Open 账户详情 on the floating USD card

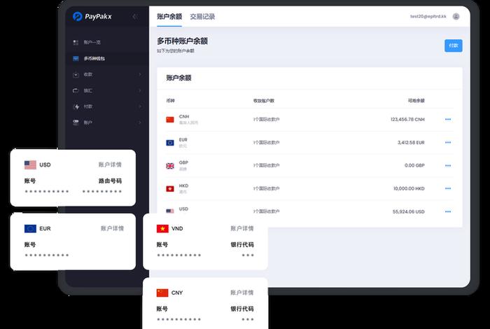[110, 165]
